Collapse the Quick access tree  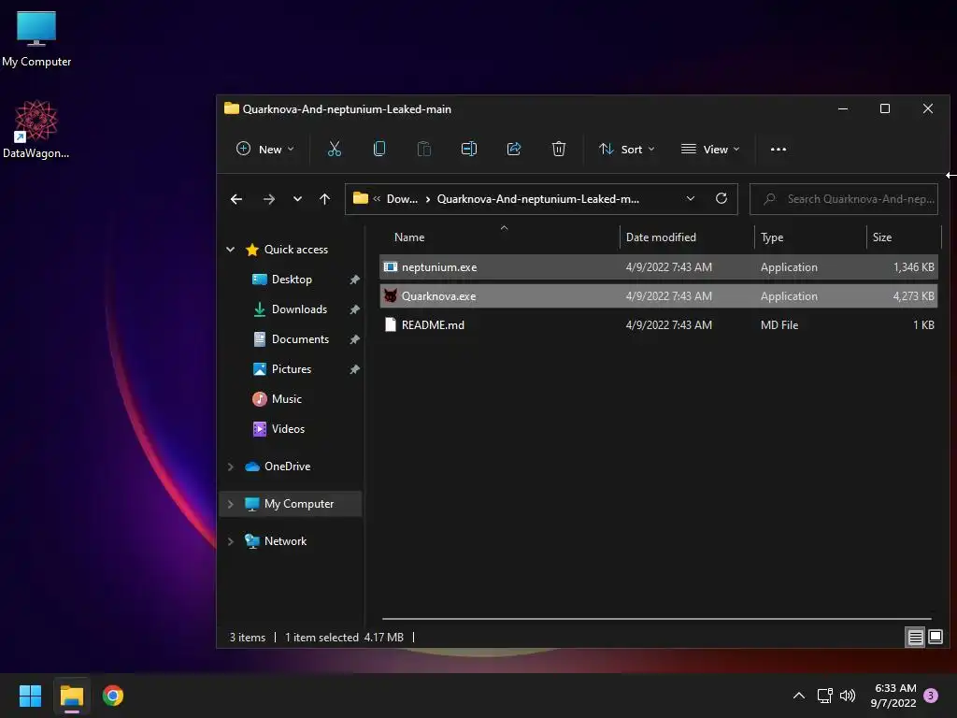tap(230, 249)
